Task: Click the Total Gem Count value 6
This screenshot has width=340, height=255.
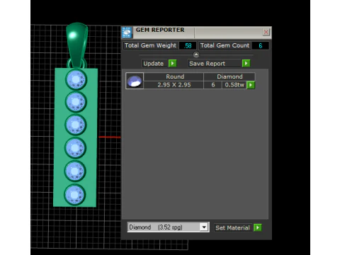Action: coord(260,45)
